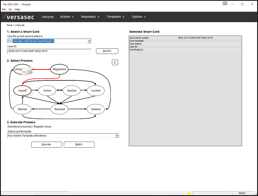This screenshot has height=196, width=258.
Task: Select the Issued state node
Action: [22, 91]
